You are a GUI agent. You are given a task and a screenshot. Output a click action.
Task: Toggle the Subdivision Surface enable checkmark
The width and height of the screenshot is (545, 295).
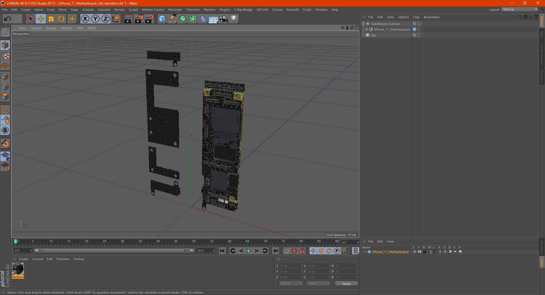[x=421, y=24]
